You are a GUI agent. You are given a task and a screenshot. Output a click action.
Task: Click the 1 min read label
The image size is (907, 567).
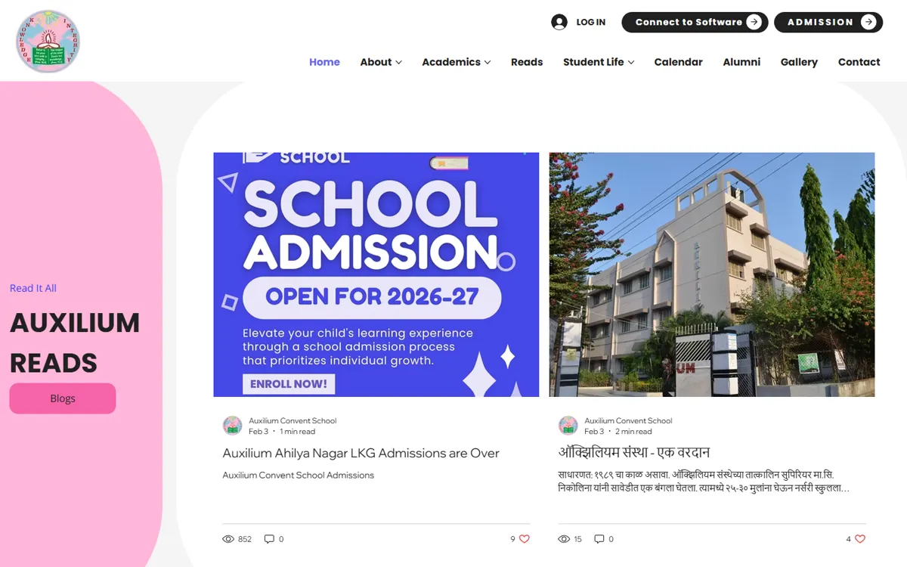click(x=298, y=432)
